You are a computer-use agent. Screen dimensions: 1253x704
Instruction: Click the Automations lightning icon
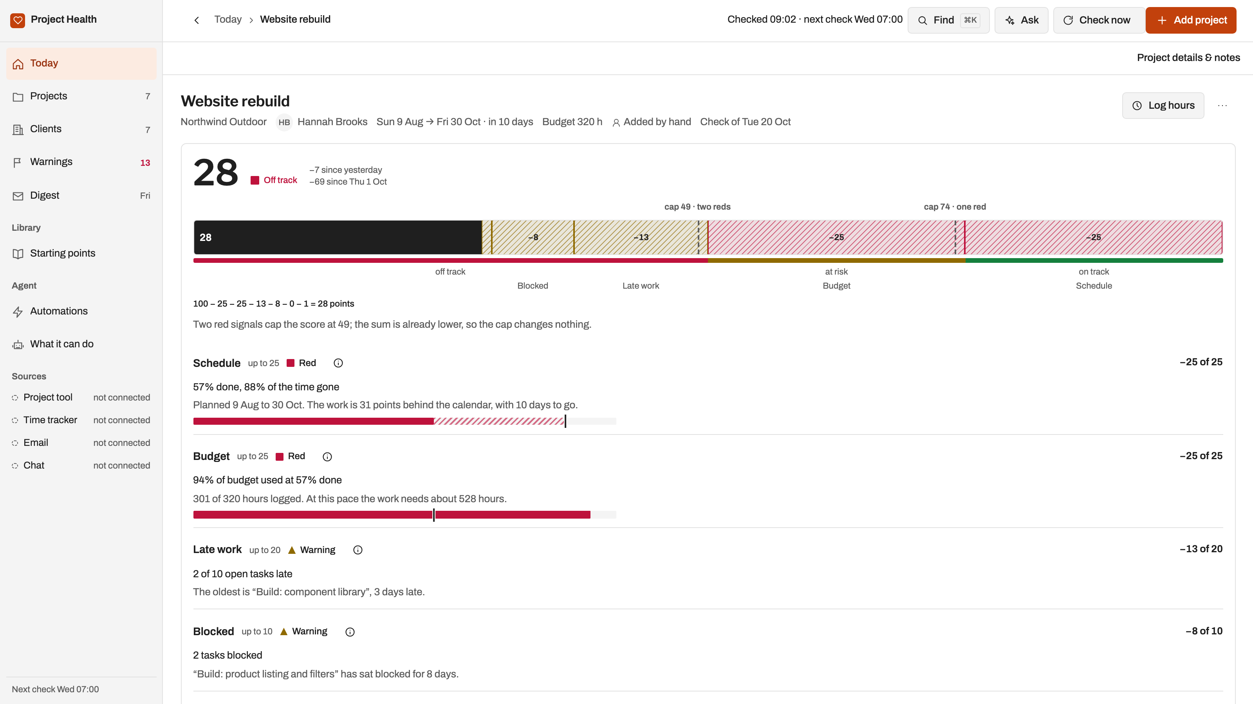[x=18, y=312]
